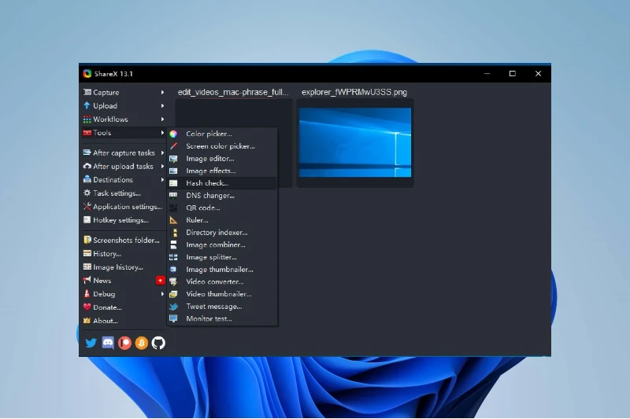The height and width of the screenshot is (419, 630).
Task: Click the Hash check icon
Action: [173, 183]
